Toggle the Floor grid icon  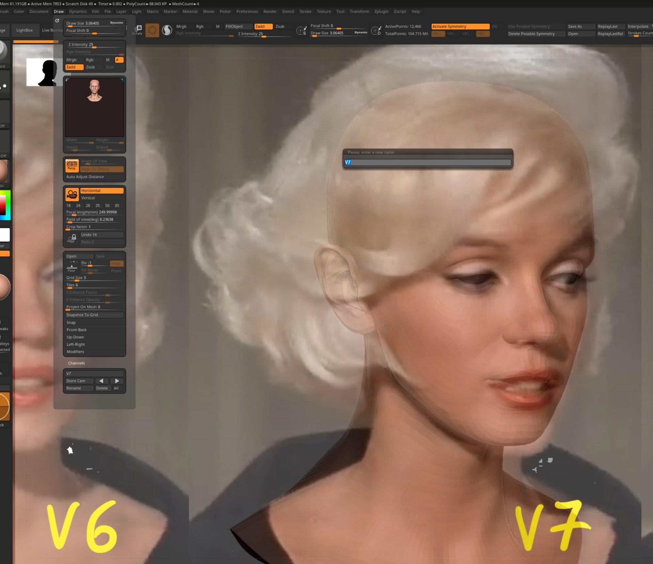72,266
